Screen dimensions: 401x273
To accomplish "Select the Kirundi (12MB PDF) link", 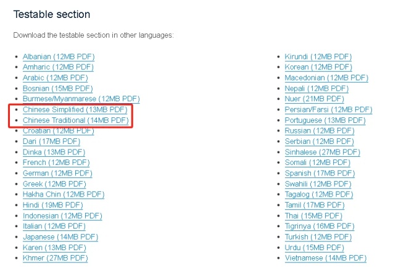I will (x=318, y=57).
